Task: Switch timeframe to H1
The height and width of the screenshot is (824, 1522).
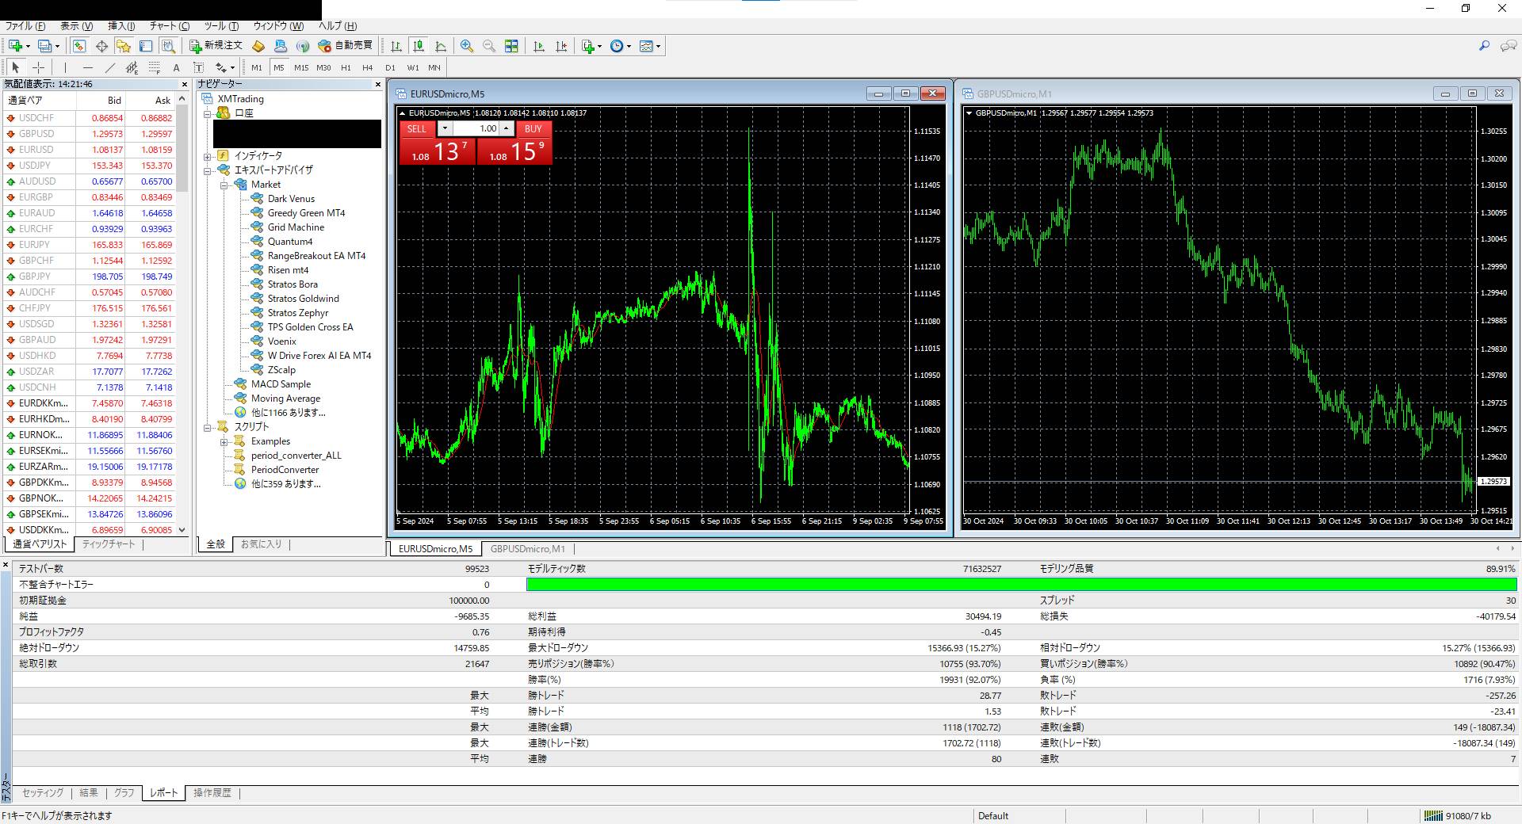Action: 346,67
